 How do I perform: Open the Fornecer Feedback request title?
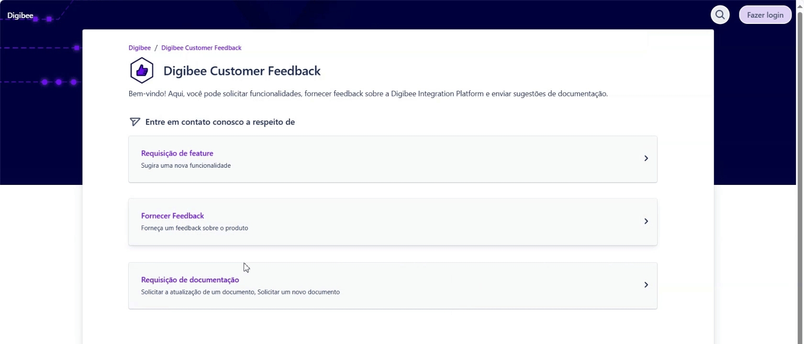tap(172, 216)
